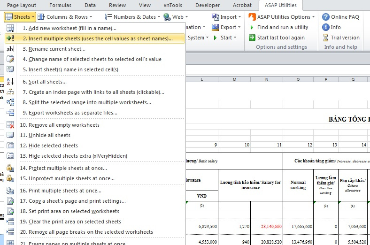Expand the Web dropdown
This screenshot has width=370, height=245.
click(x=176, y=17)
